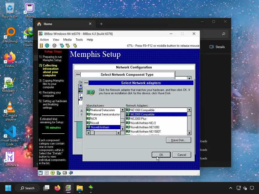The image size is (259, 194).
Task: Select National Datacomm manufacturer
Action: [103, 110]
